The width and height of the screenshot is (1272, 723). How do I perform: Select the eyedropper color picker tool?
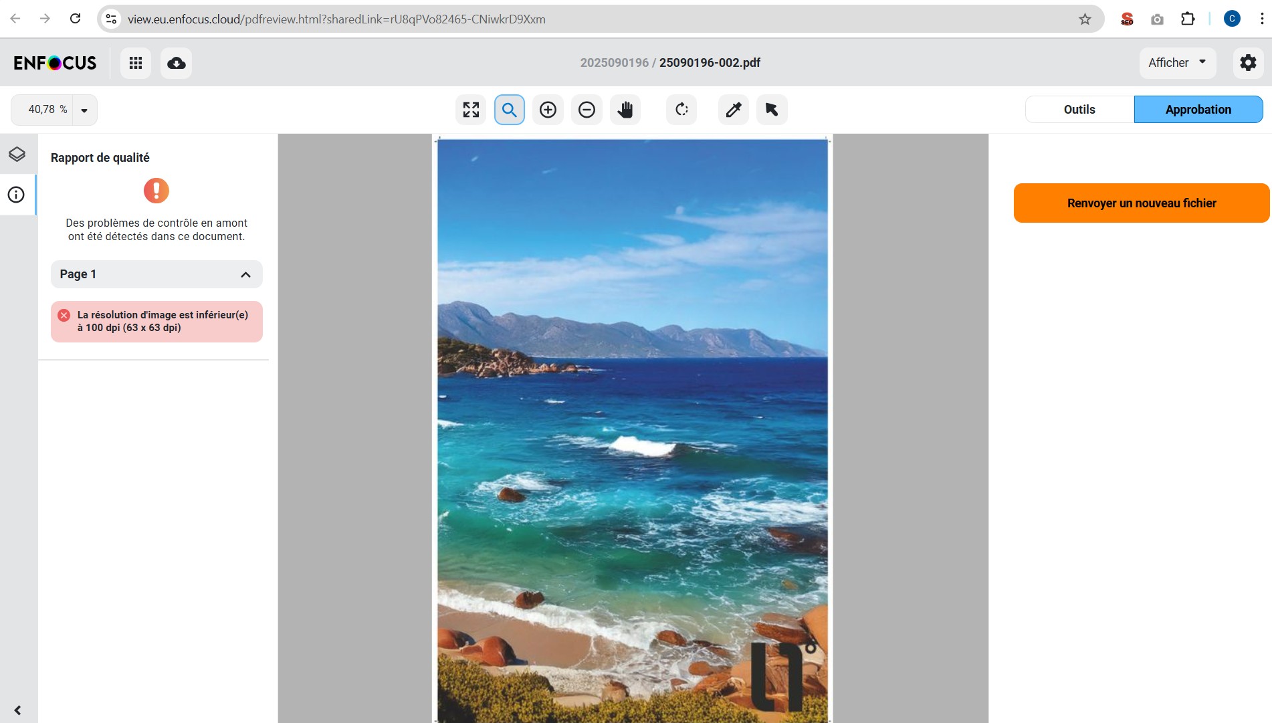(x=733, y=110)
